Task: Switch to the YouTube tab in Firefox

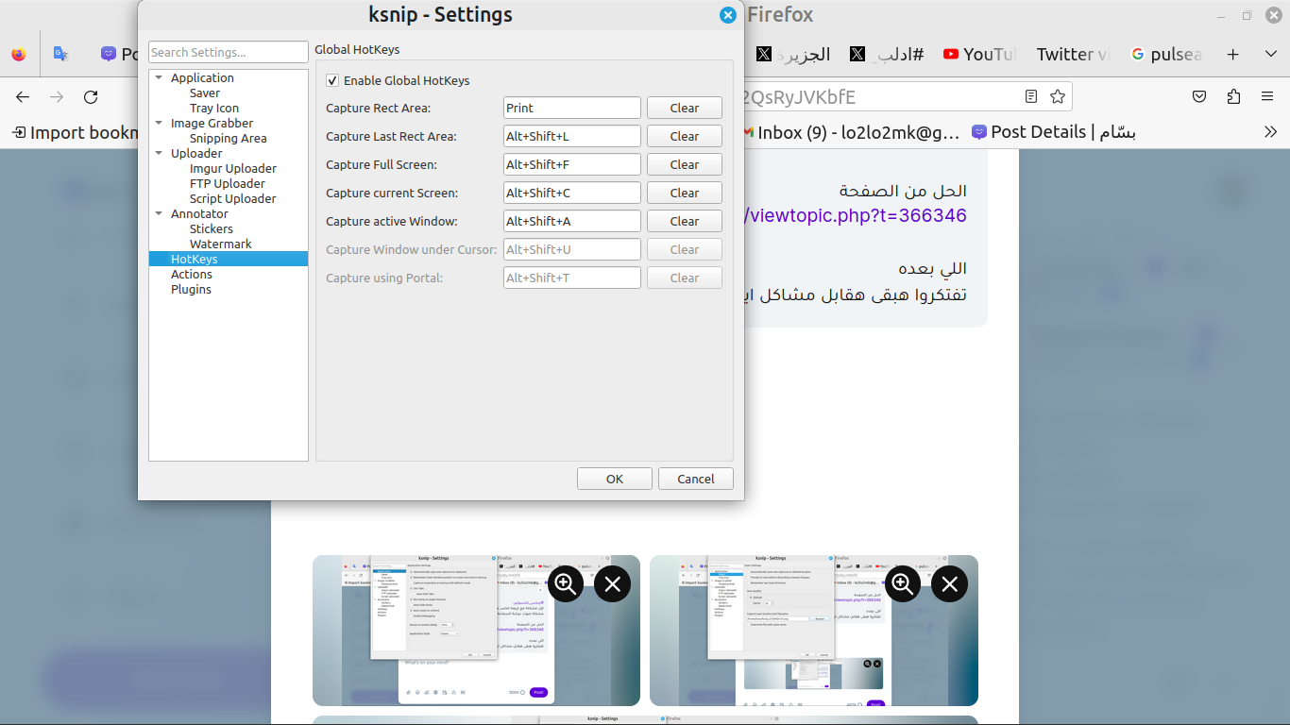Action: point(978,55)
